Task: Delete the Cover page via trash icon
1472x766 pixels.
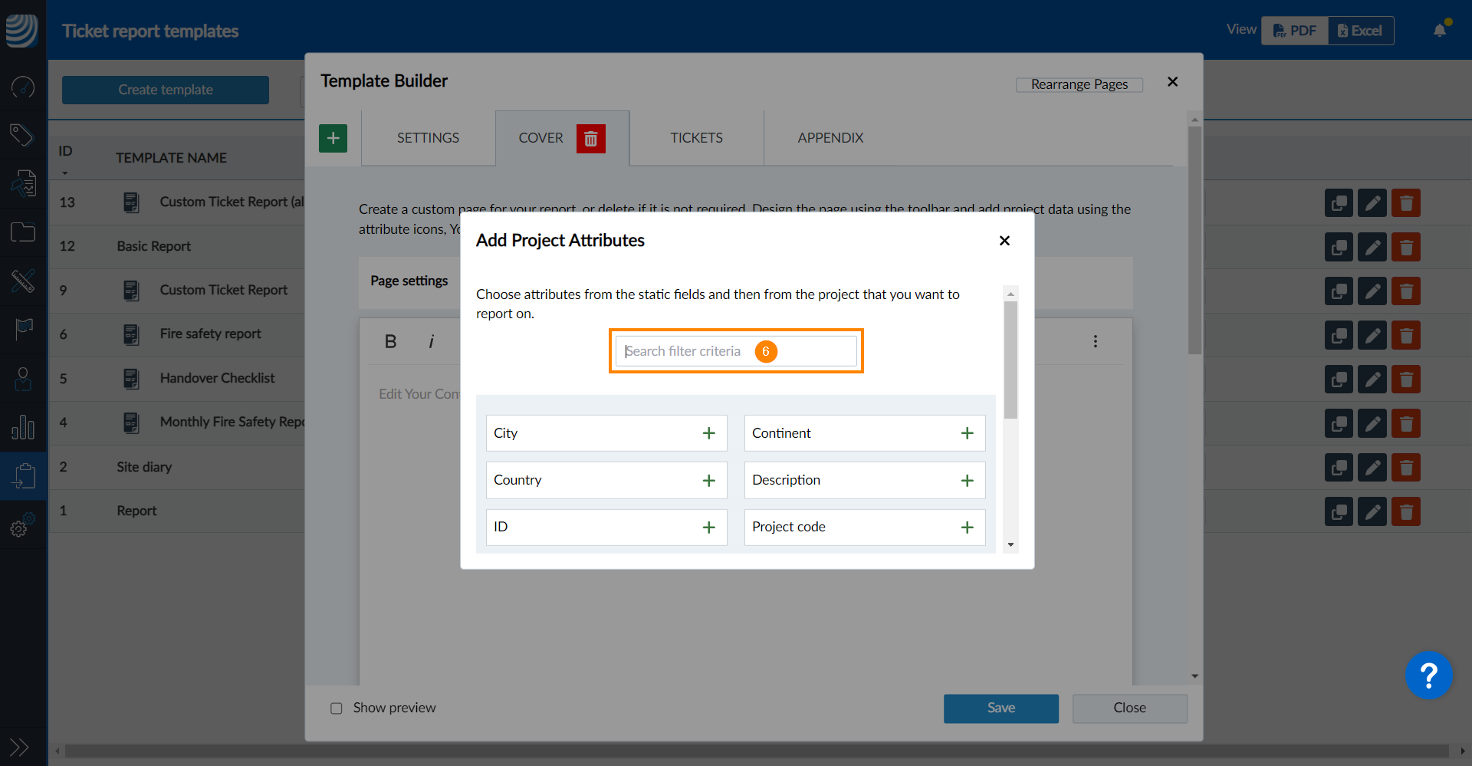Action: [590, 139]
